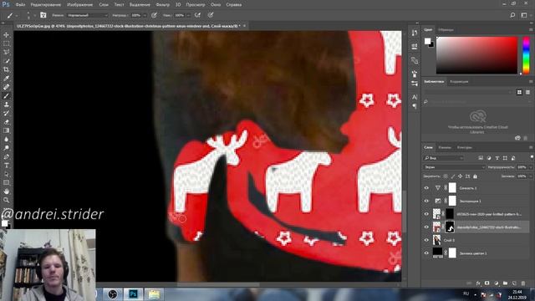Select the Eyedropper tool

6,78
